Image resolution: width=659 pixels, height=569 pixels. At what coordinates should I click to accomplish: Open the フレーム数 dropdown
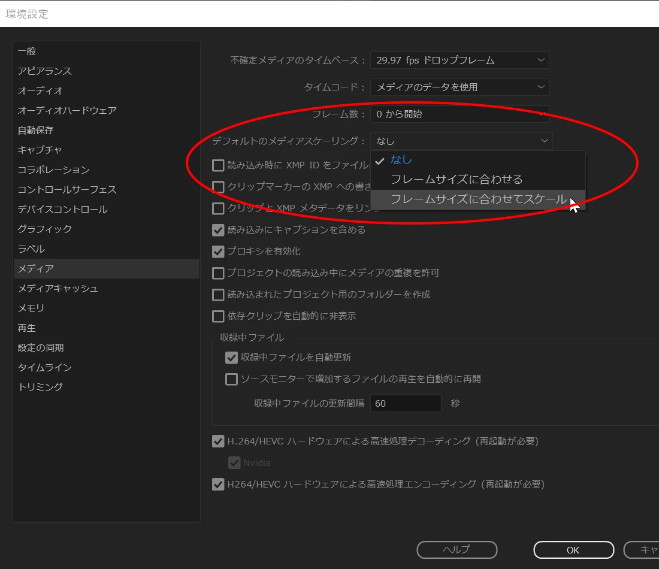(x=460, y=114)
